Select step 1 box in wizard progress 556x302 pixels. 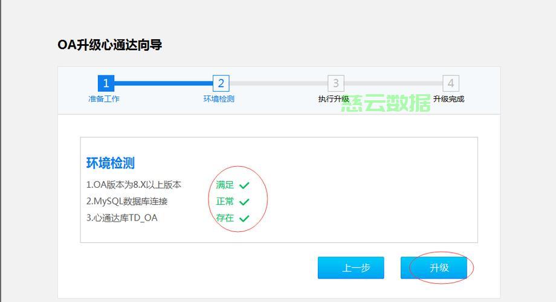(x=106, y=83)
